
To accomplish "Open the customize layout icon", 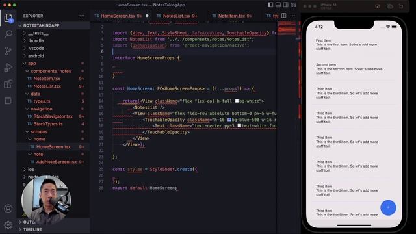I will (x=293, y=5).
